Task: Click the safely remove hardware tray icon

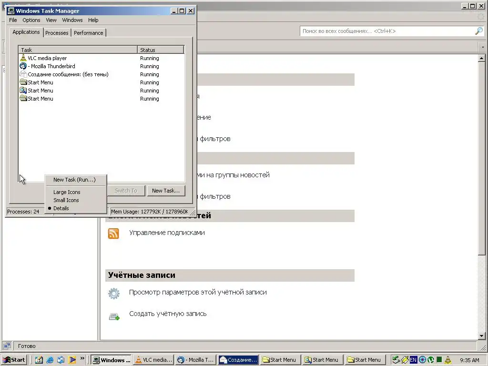Action: [396, 360]
